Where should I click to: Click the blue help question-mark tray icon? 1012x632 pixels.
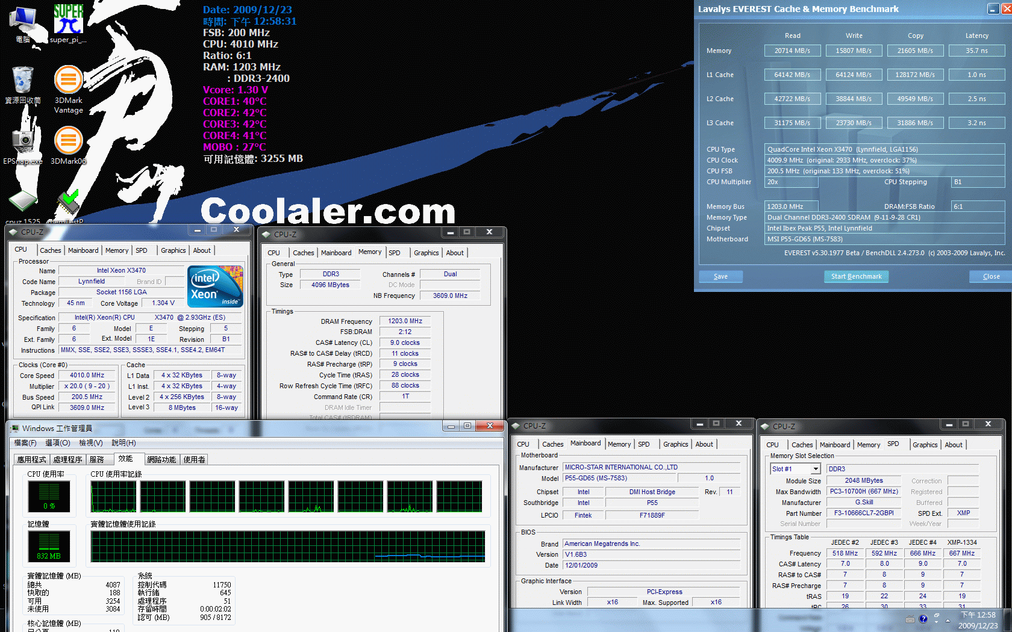click(x=923, y=619)
